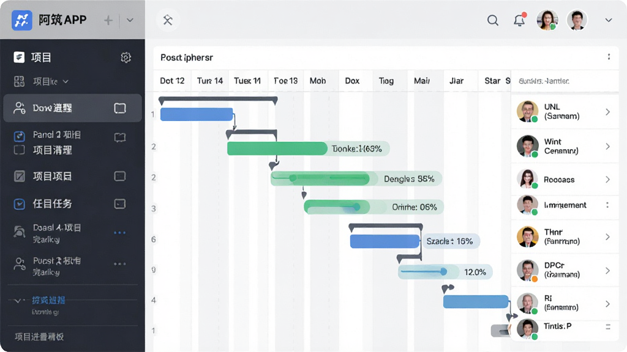
Task: Open the dropdown chevron next to the plus icon
Action: [x=130, y=20]
